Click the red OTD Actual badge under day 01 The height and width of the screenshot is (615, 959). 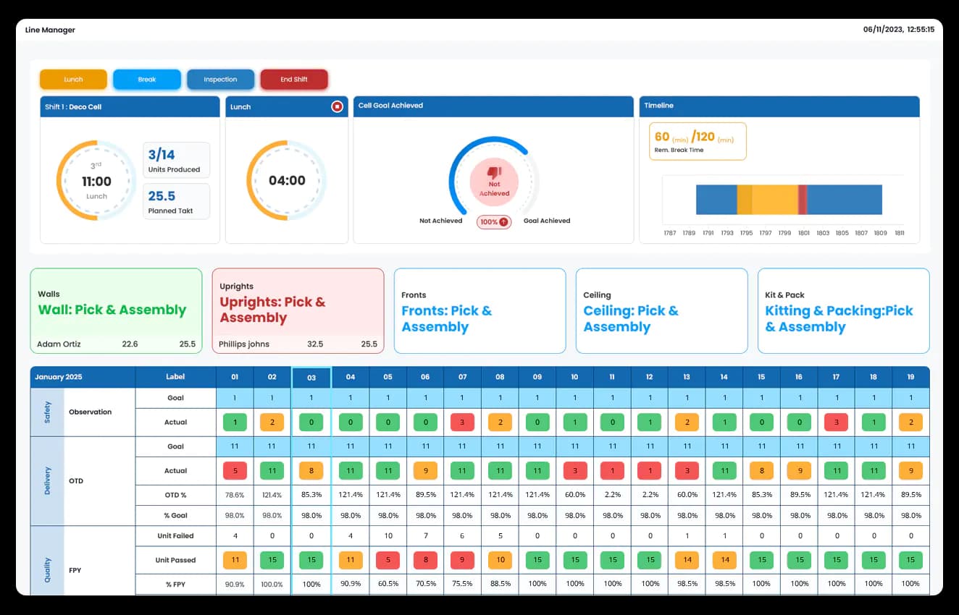(x=235, y=470)
